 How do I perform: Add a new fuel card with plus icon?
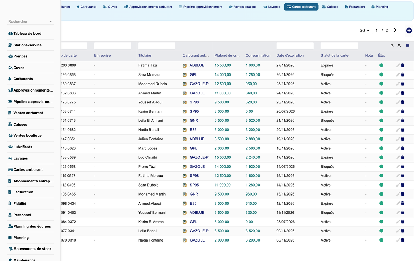(x=409, y=31)
